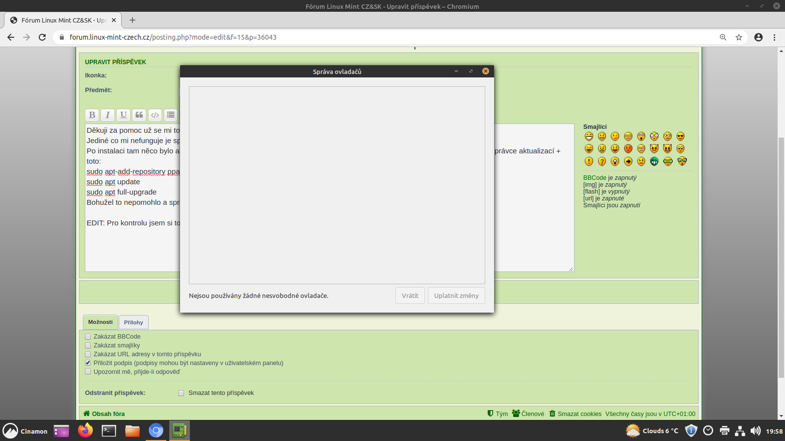Image resolution: width=785 pixels, height=441 pixels.
Task: Open Firefox from the taskbar
Action: pos(85,431)
